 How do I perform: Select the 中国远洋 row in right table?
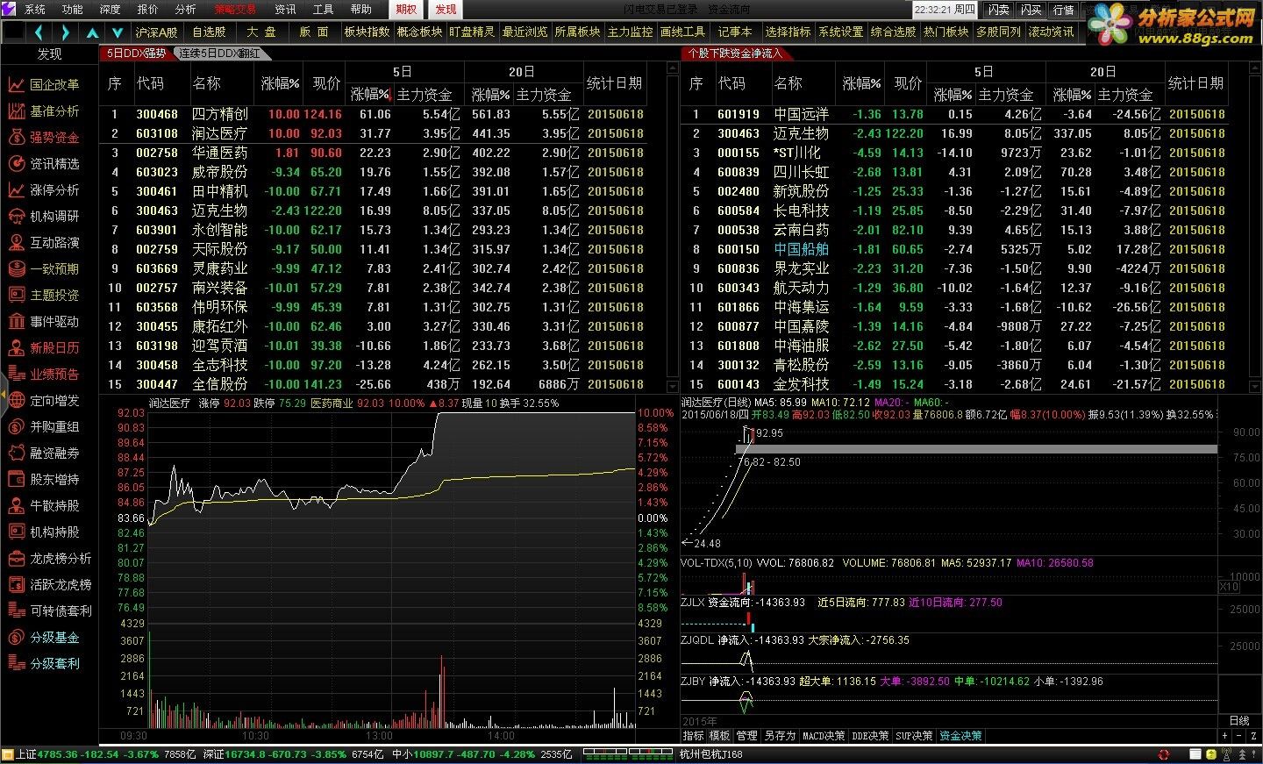click(955, 114)
